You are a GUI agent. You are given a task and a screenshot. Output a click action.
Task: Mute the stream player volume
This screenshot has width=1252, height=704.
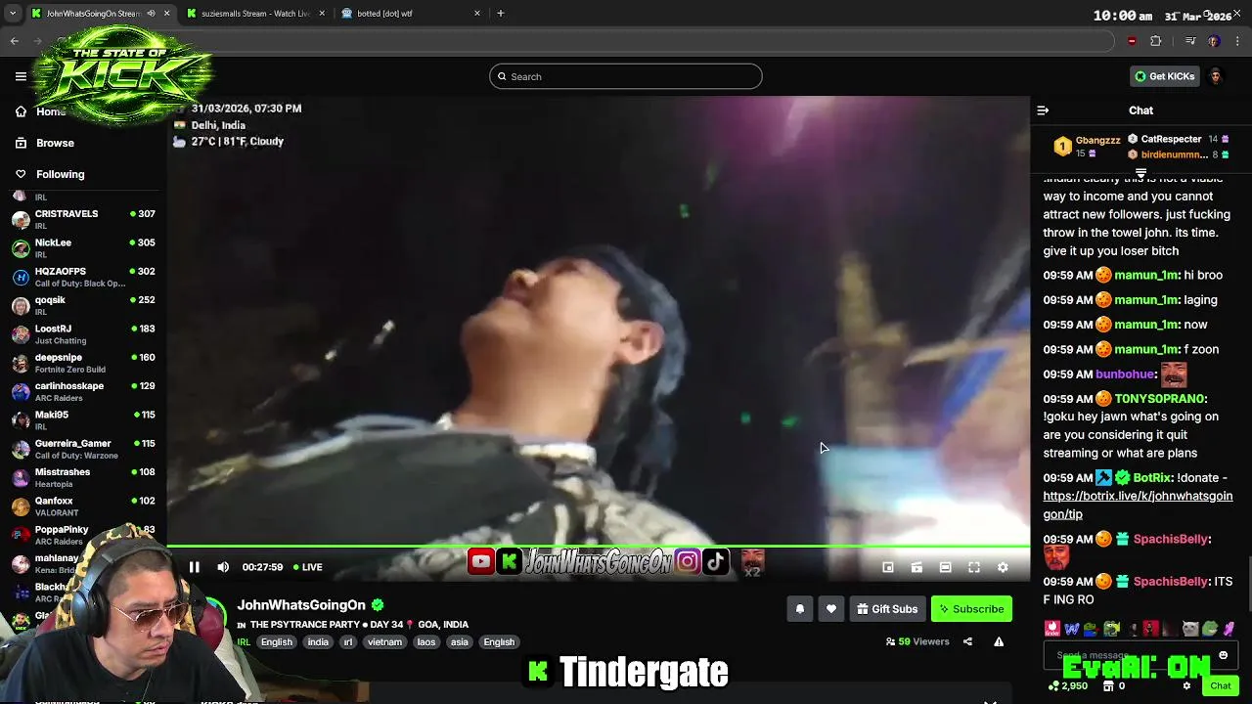pos(223,567)
